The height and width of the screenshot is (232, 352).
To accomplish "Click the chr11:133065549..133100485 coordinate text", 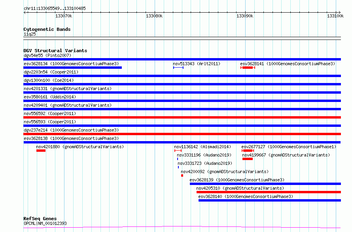I will (55, 9).
